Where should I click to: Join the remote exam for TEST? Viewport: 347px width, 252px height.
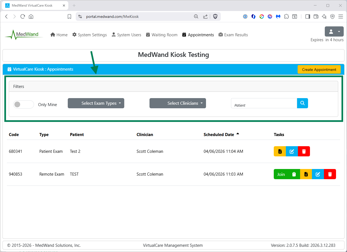[281, 174]
